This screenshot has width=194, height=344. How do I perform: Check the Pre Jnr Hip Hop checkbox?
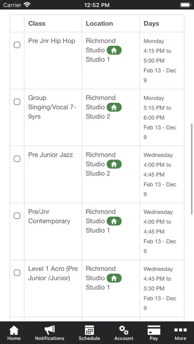(x=17, y=45)
